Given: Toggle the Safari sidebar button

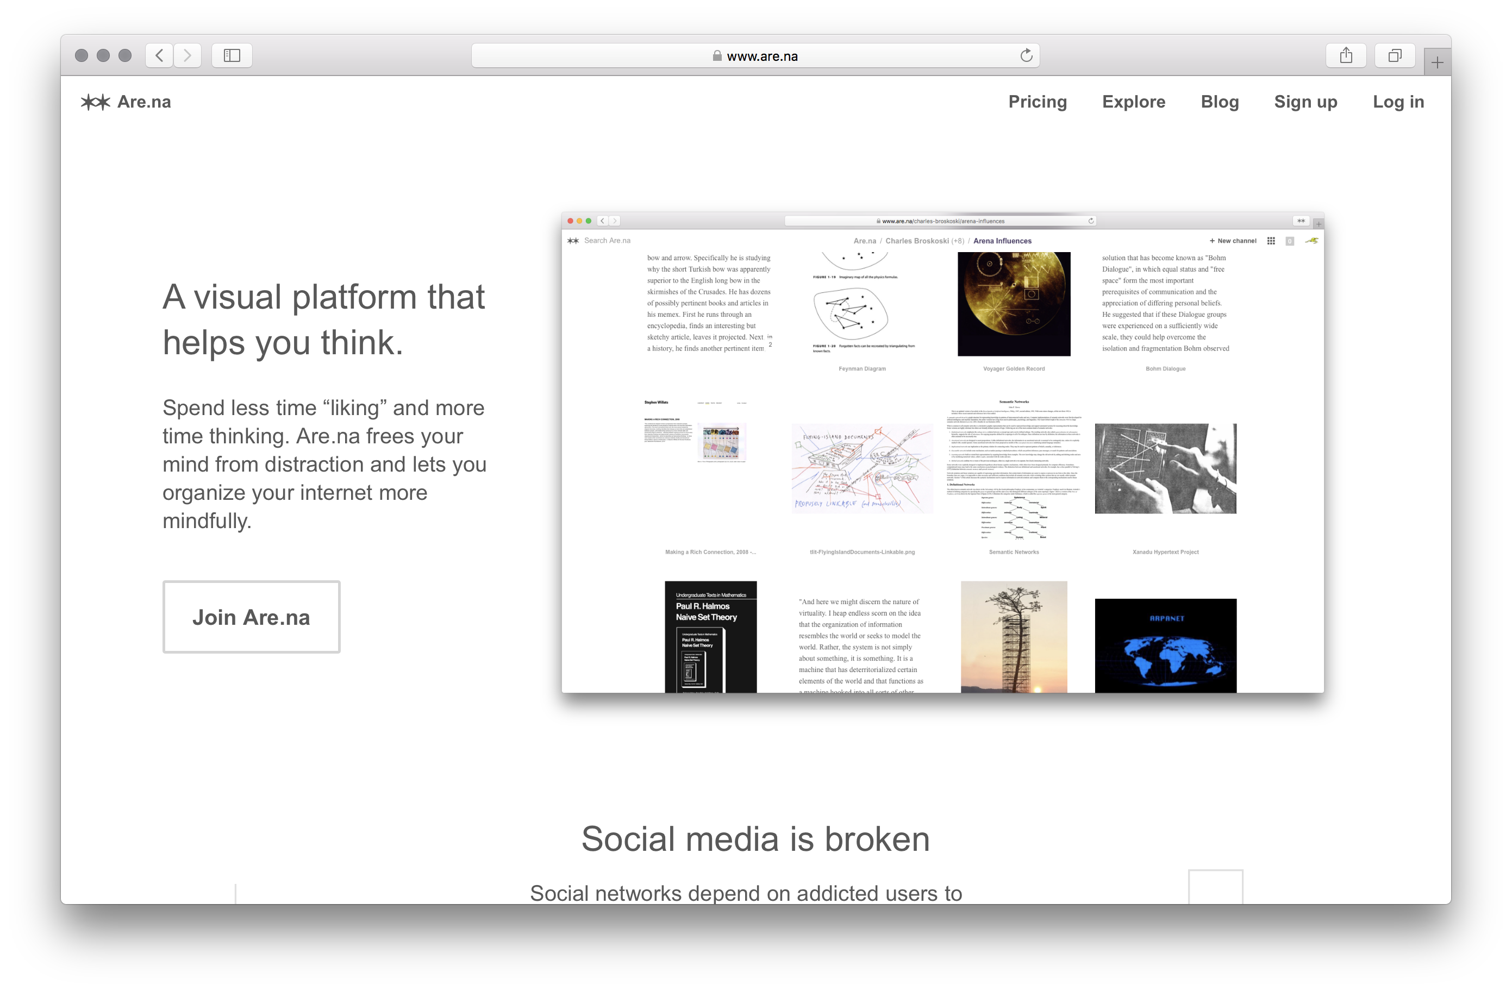Looking at the screenshot, I should click(232, 56).
